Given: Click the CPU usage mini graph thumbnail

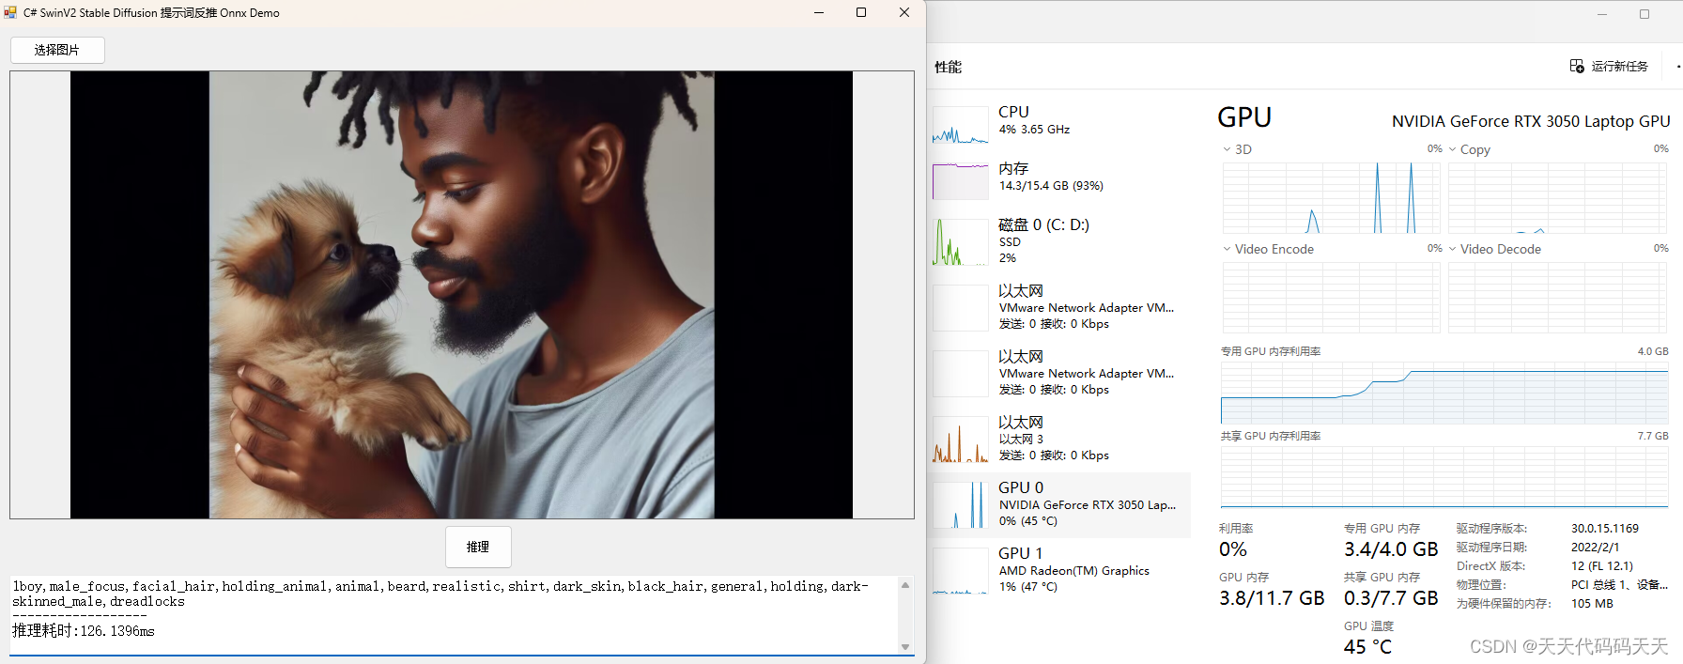Looking at the screenshot, I should (x=960, y=125).
